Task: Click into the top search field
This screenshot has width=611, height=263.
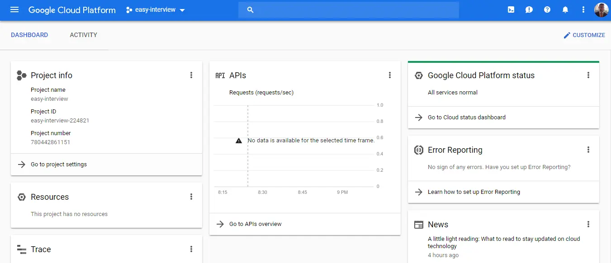Action: pos(349,10)
